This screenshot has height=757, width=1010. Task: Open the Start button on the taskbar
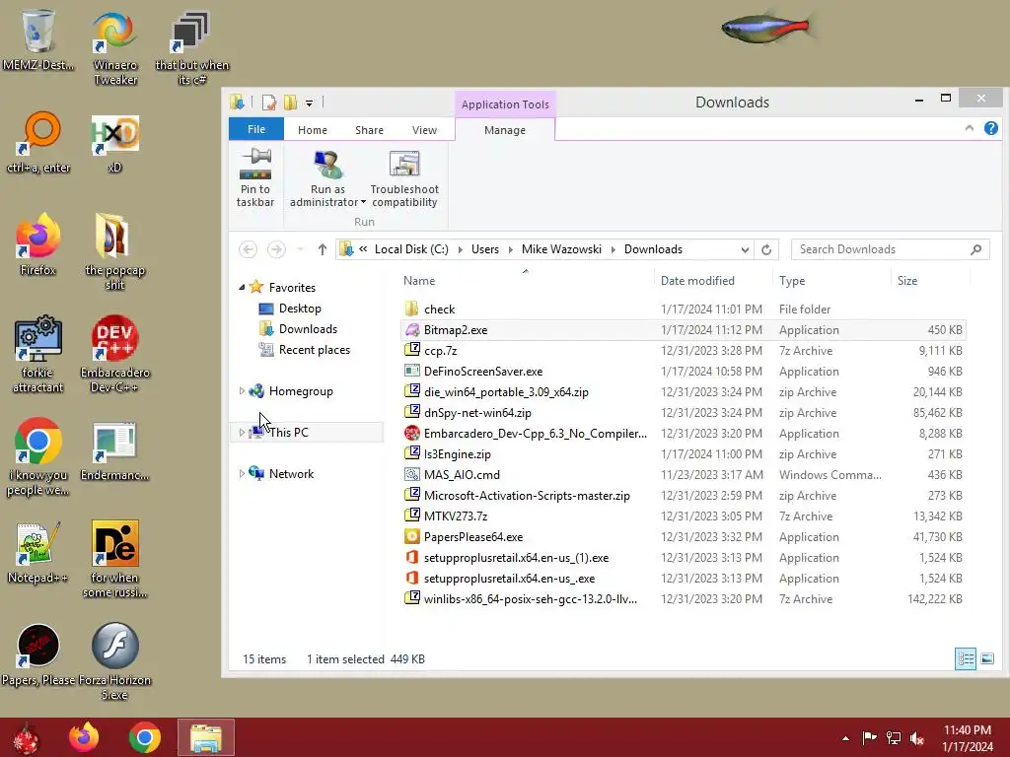point(26,737)
